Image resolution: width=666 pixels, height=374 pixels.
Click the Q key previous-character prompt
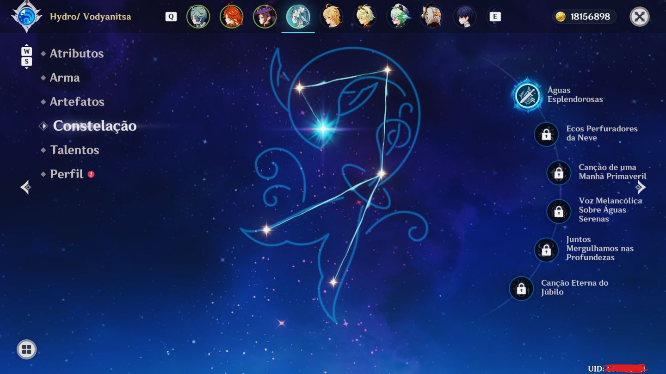171,17
